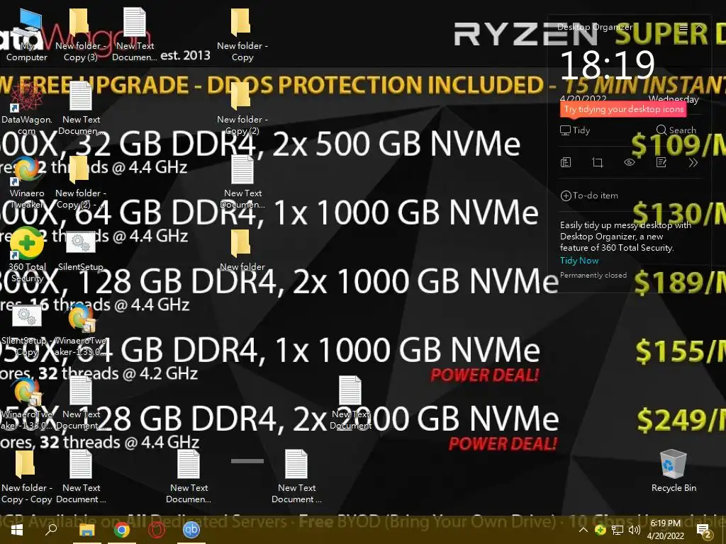This screenshot has height=544, width=726.
Task: Click the 360 Total Security tray icon
Action: [600, 530]
